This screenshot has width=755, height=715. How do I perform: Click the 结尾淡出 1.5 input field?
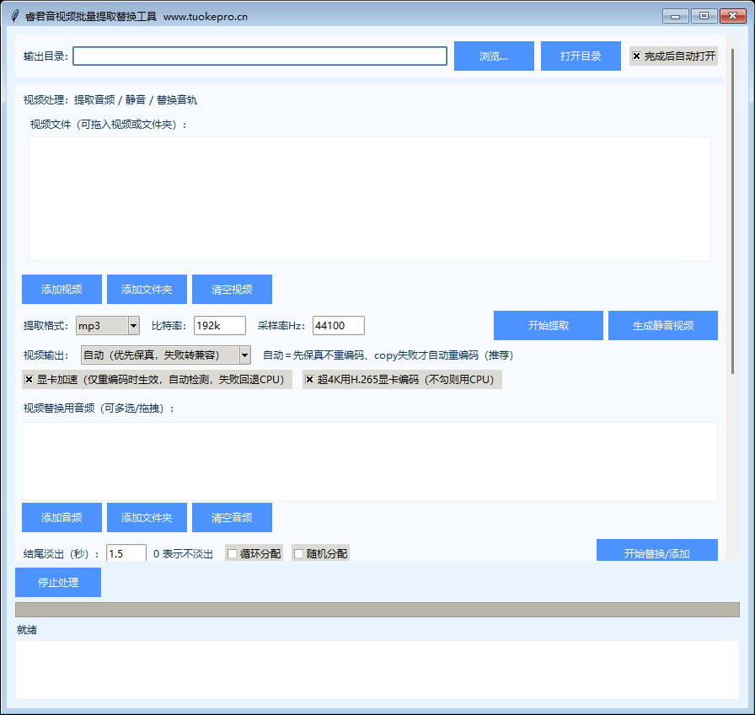pyautogui.click(x=126, y=552)
